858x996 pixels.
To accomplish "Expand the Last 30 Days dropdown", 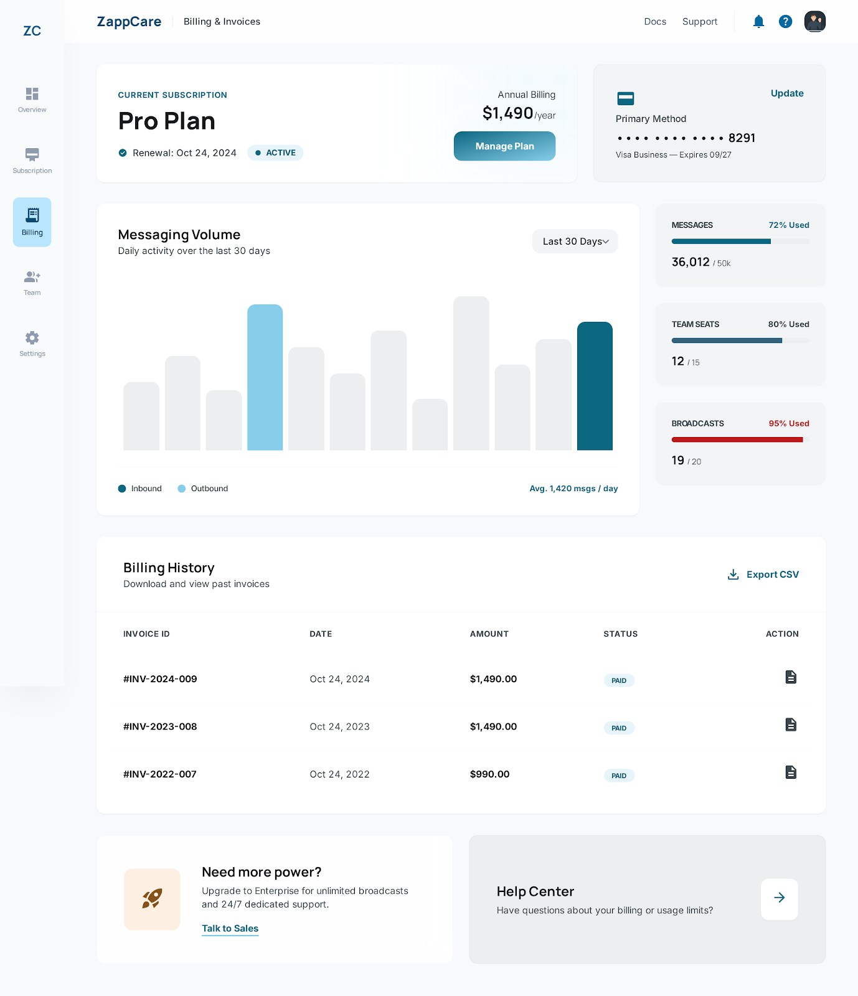I will [x=575, y=242].
